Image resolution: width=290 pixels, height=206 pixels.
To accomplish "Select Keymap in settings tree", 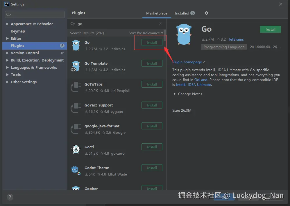I will tap(18, 31).
